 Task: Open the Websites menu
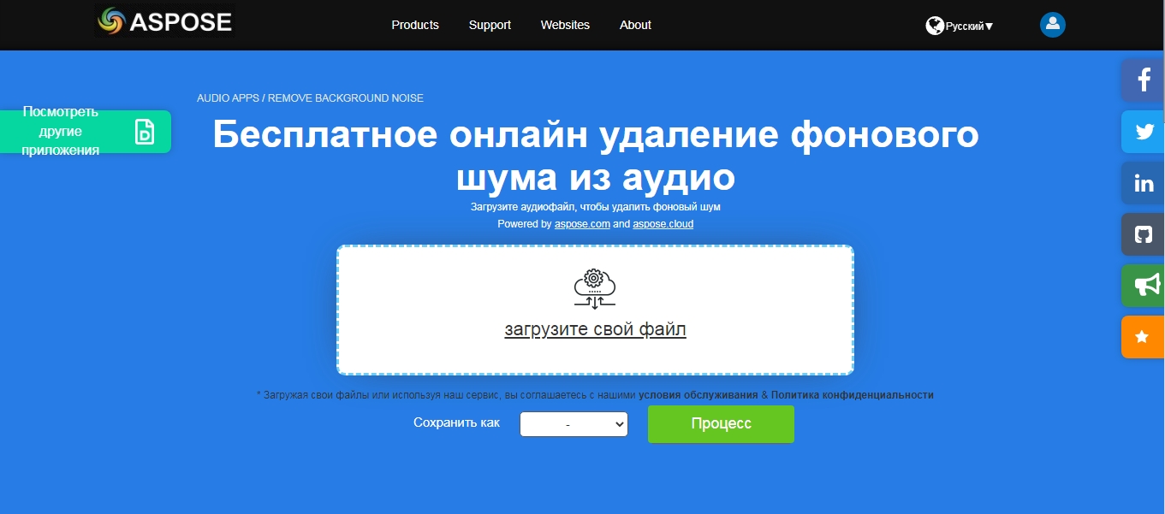click(x=565, y=25)
